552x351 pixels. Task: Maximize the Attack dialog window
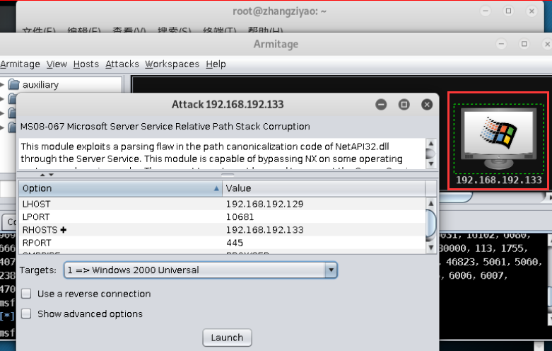pos(404,104)
